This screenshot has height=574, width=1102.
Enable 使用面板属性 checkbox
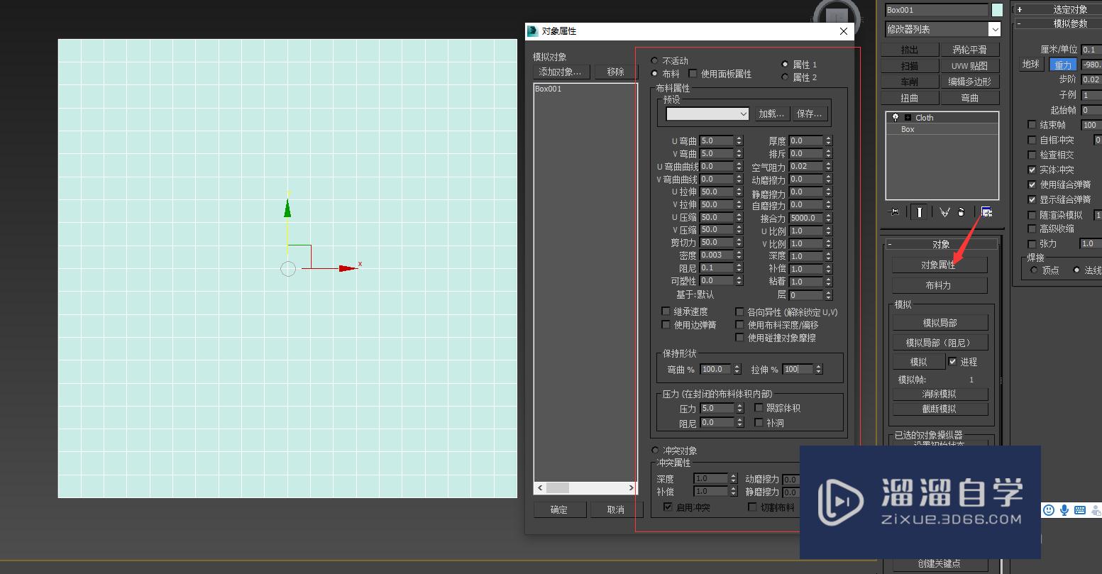point(693,73)
